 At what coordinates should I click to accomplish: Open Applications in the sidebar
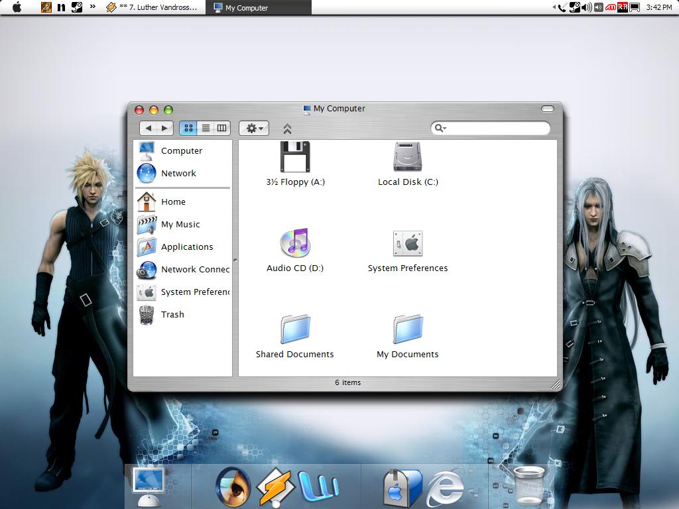tap(182, 247)
